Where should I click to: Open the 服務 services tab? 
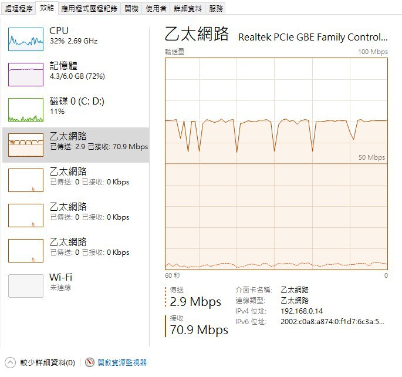(215, 8)
